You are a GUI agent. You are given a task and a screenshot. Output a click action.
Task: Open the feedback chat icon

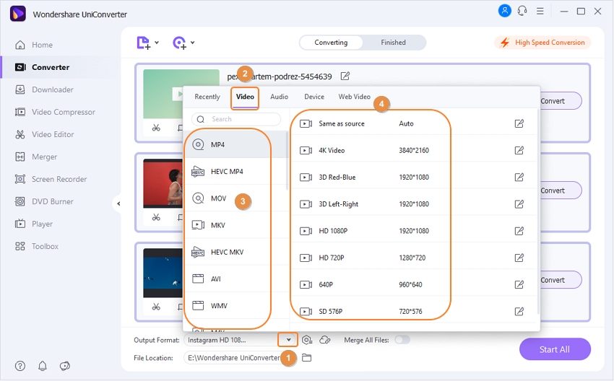[64, 366]
